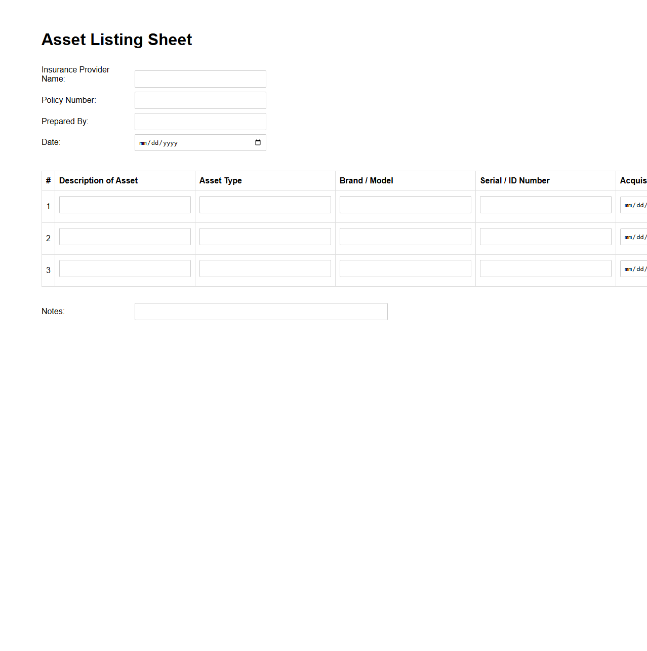Click row 3 Asset Type field
The image size is (647, 651).
(x=265, y=268)
